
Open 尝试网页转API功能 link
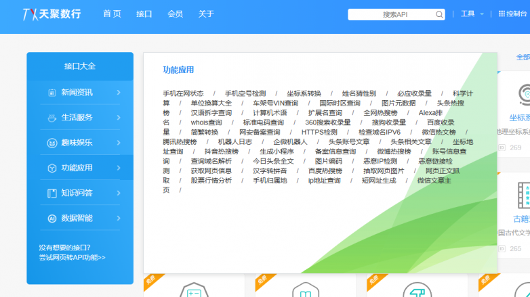click(72, 258)
